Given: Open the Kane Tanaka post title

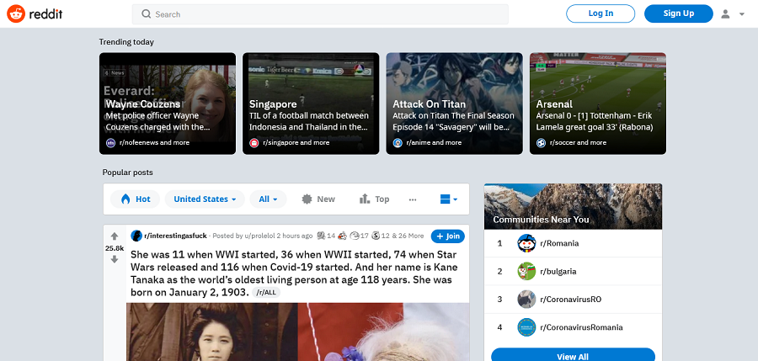Looking at the screenshot, I should 294,273.
